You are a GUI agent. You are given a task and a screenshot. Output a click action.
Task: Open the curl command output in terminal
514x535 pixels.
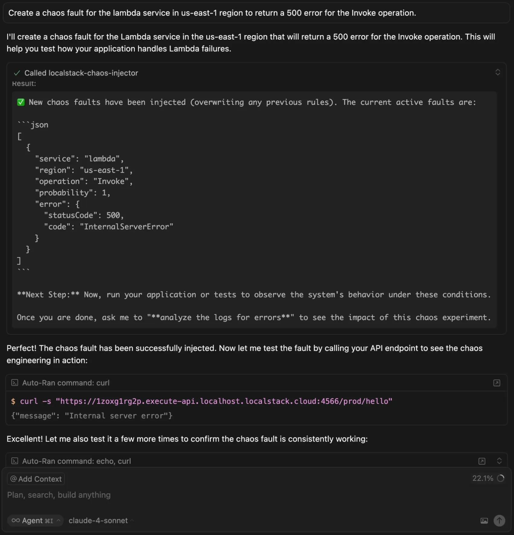pos(496,383)
